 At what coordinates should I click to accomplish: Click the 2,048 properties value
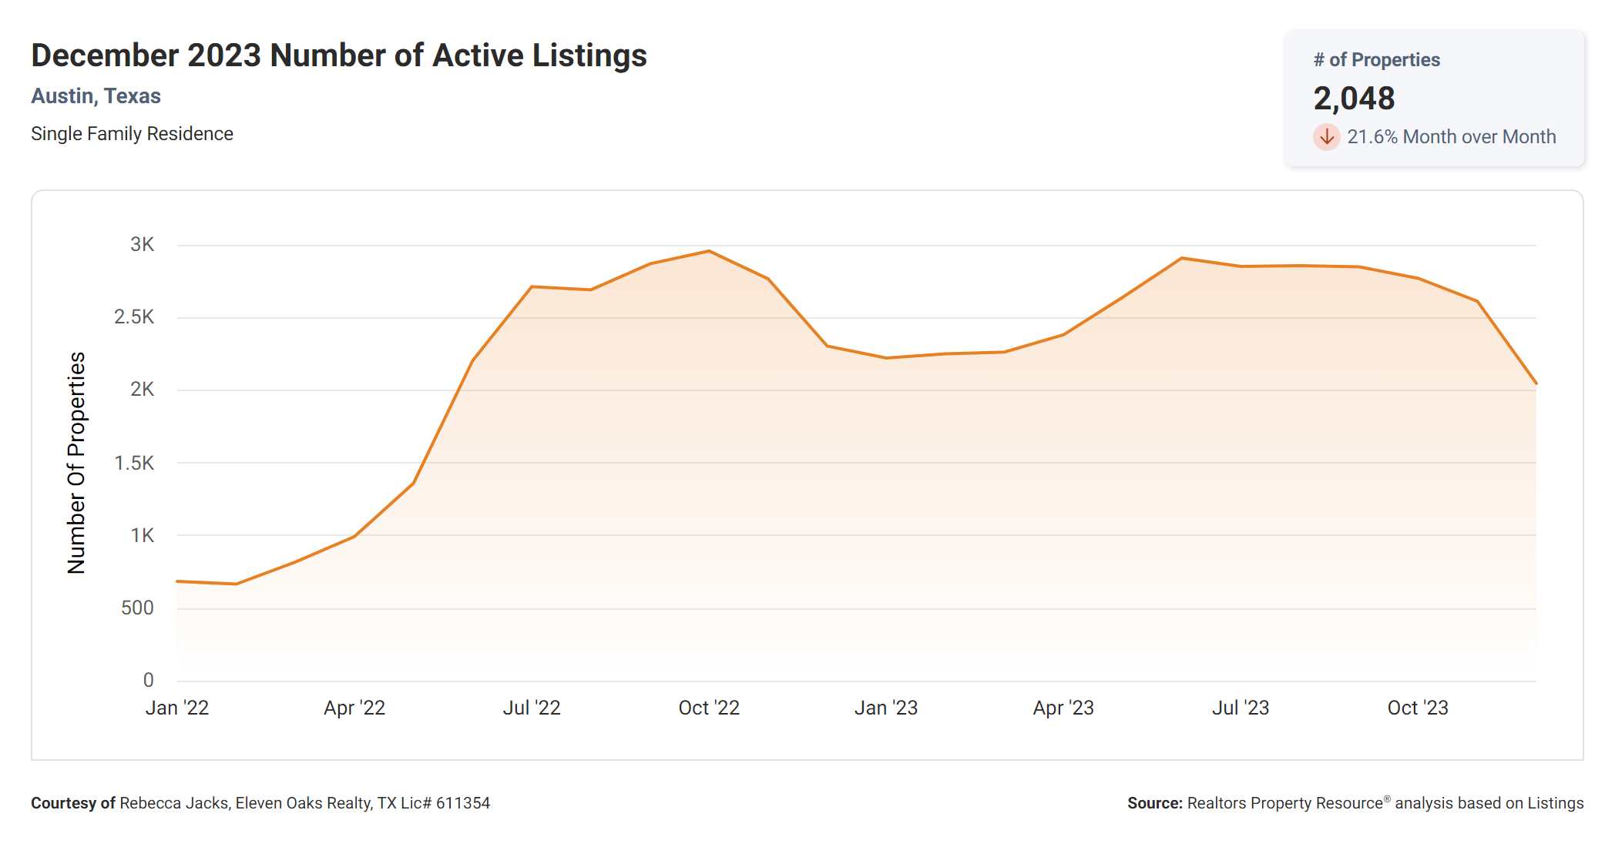pos(1354,99)
